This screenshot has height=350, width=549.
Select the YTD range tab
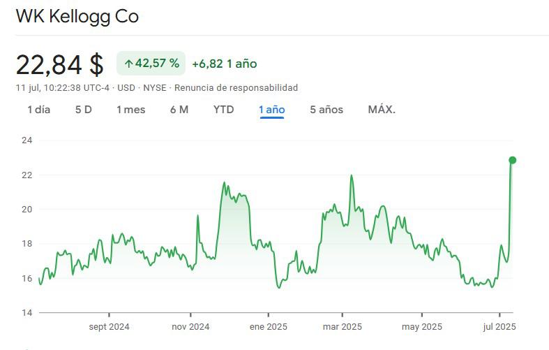(x=223, y=110)
